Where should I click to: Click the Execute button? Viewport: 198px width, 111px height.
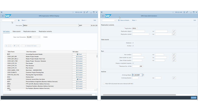194,98
